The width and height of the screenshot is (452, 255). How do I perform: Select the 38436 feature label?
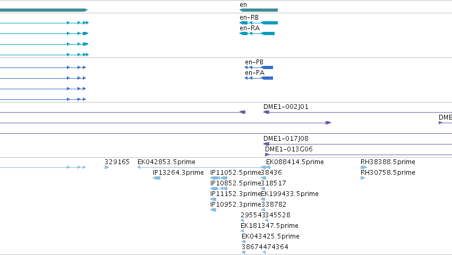coord(271,173)
